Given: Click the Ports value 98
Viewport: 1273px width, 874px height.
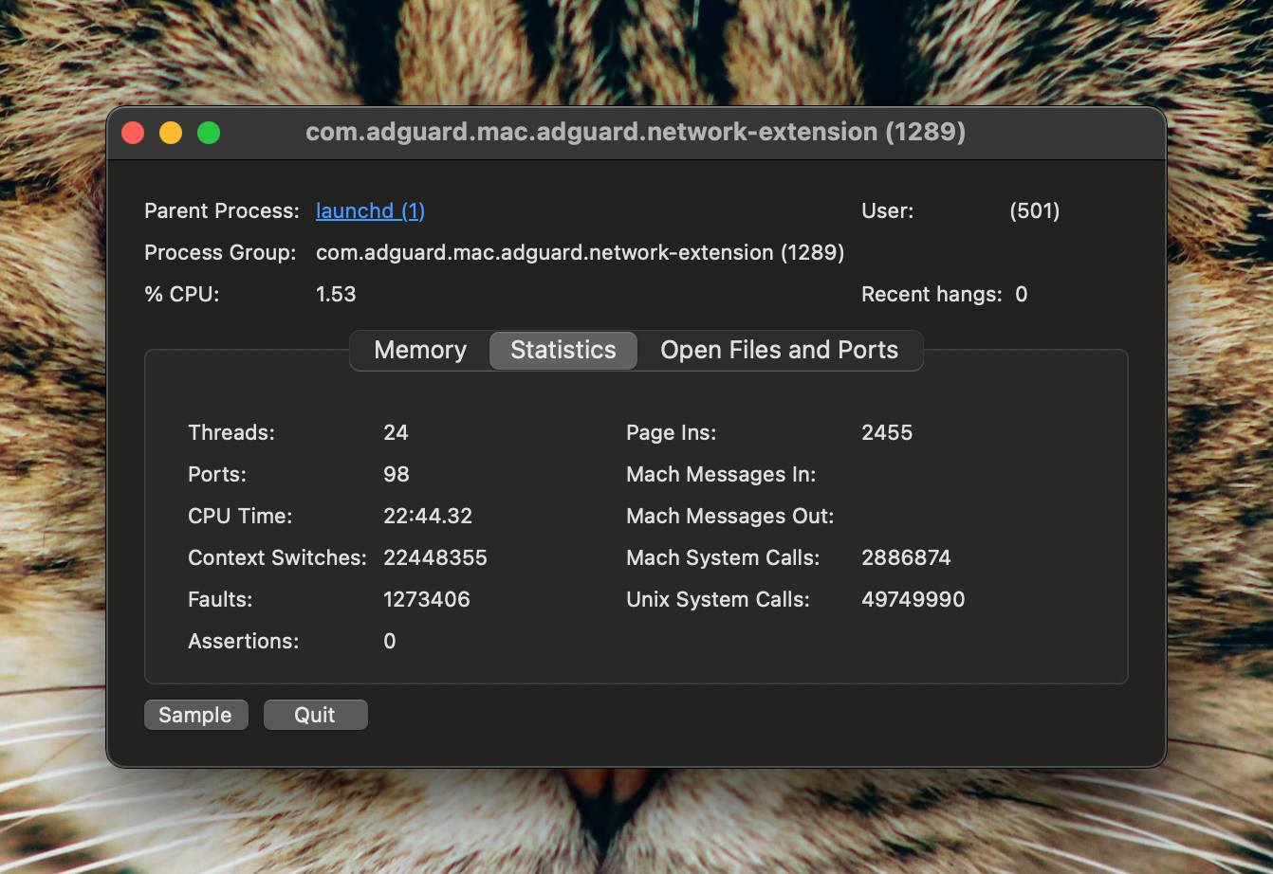Looking at the screenshot, I should (396, 474).
